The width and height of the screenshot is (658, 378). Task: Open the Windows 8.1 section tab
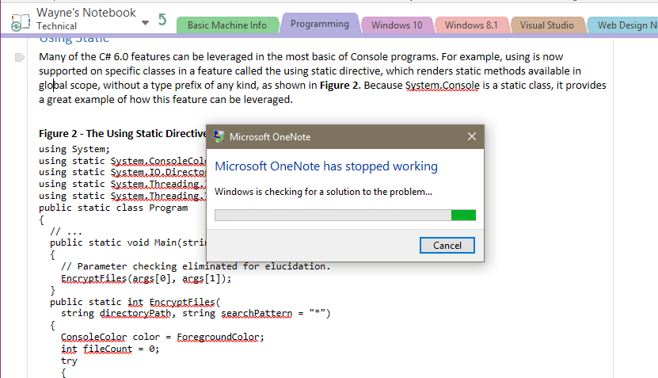click(471, 25)
